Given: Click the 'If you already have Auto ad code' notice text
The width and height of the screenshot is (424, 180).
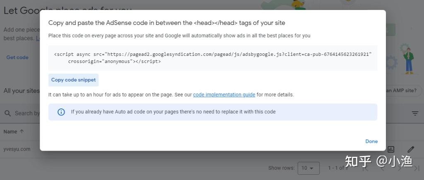Looking at the screenshot, I should [x=173, y=112].
